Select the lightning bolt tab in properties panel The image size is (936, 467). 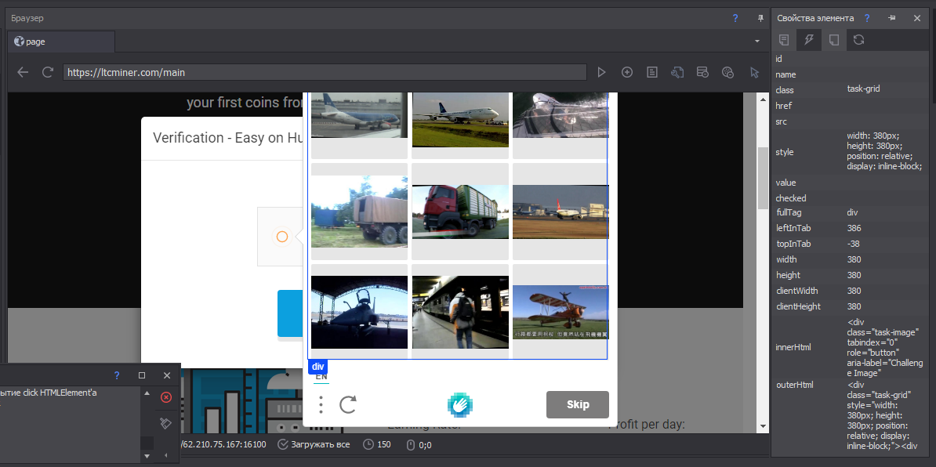[x=809, y=40]
